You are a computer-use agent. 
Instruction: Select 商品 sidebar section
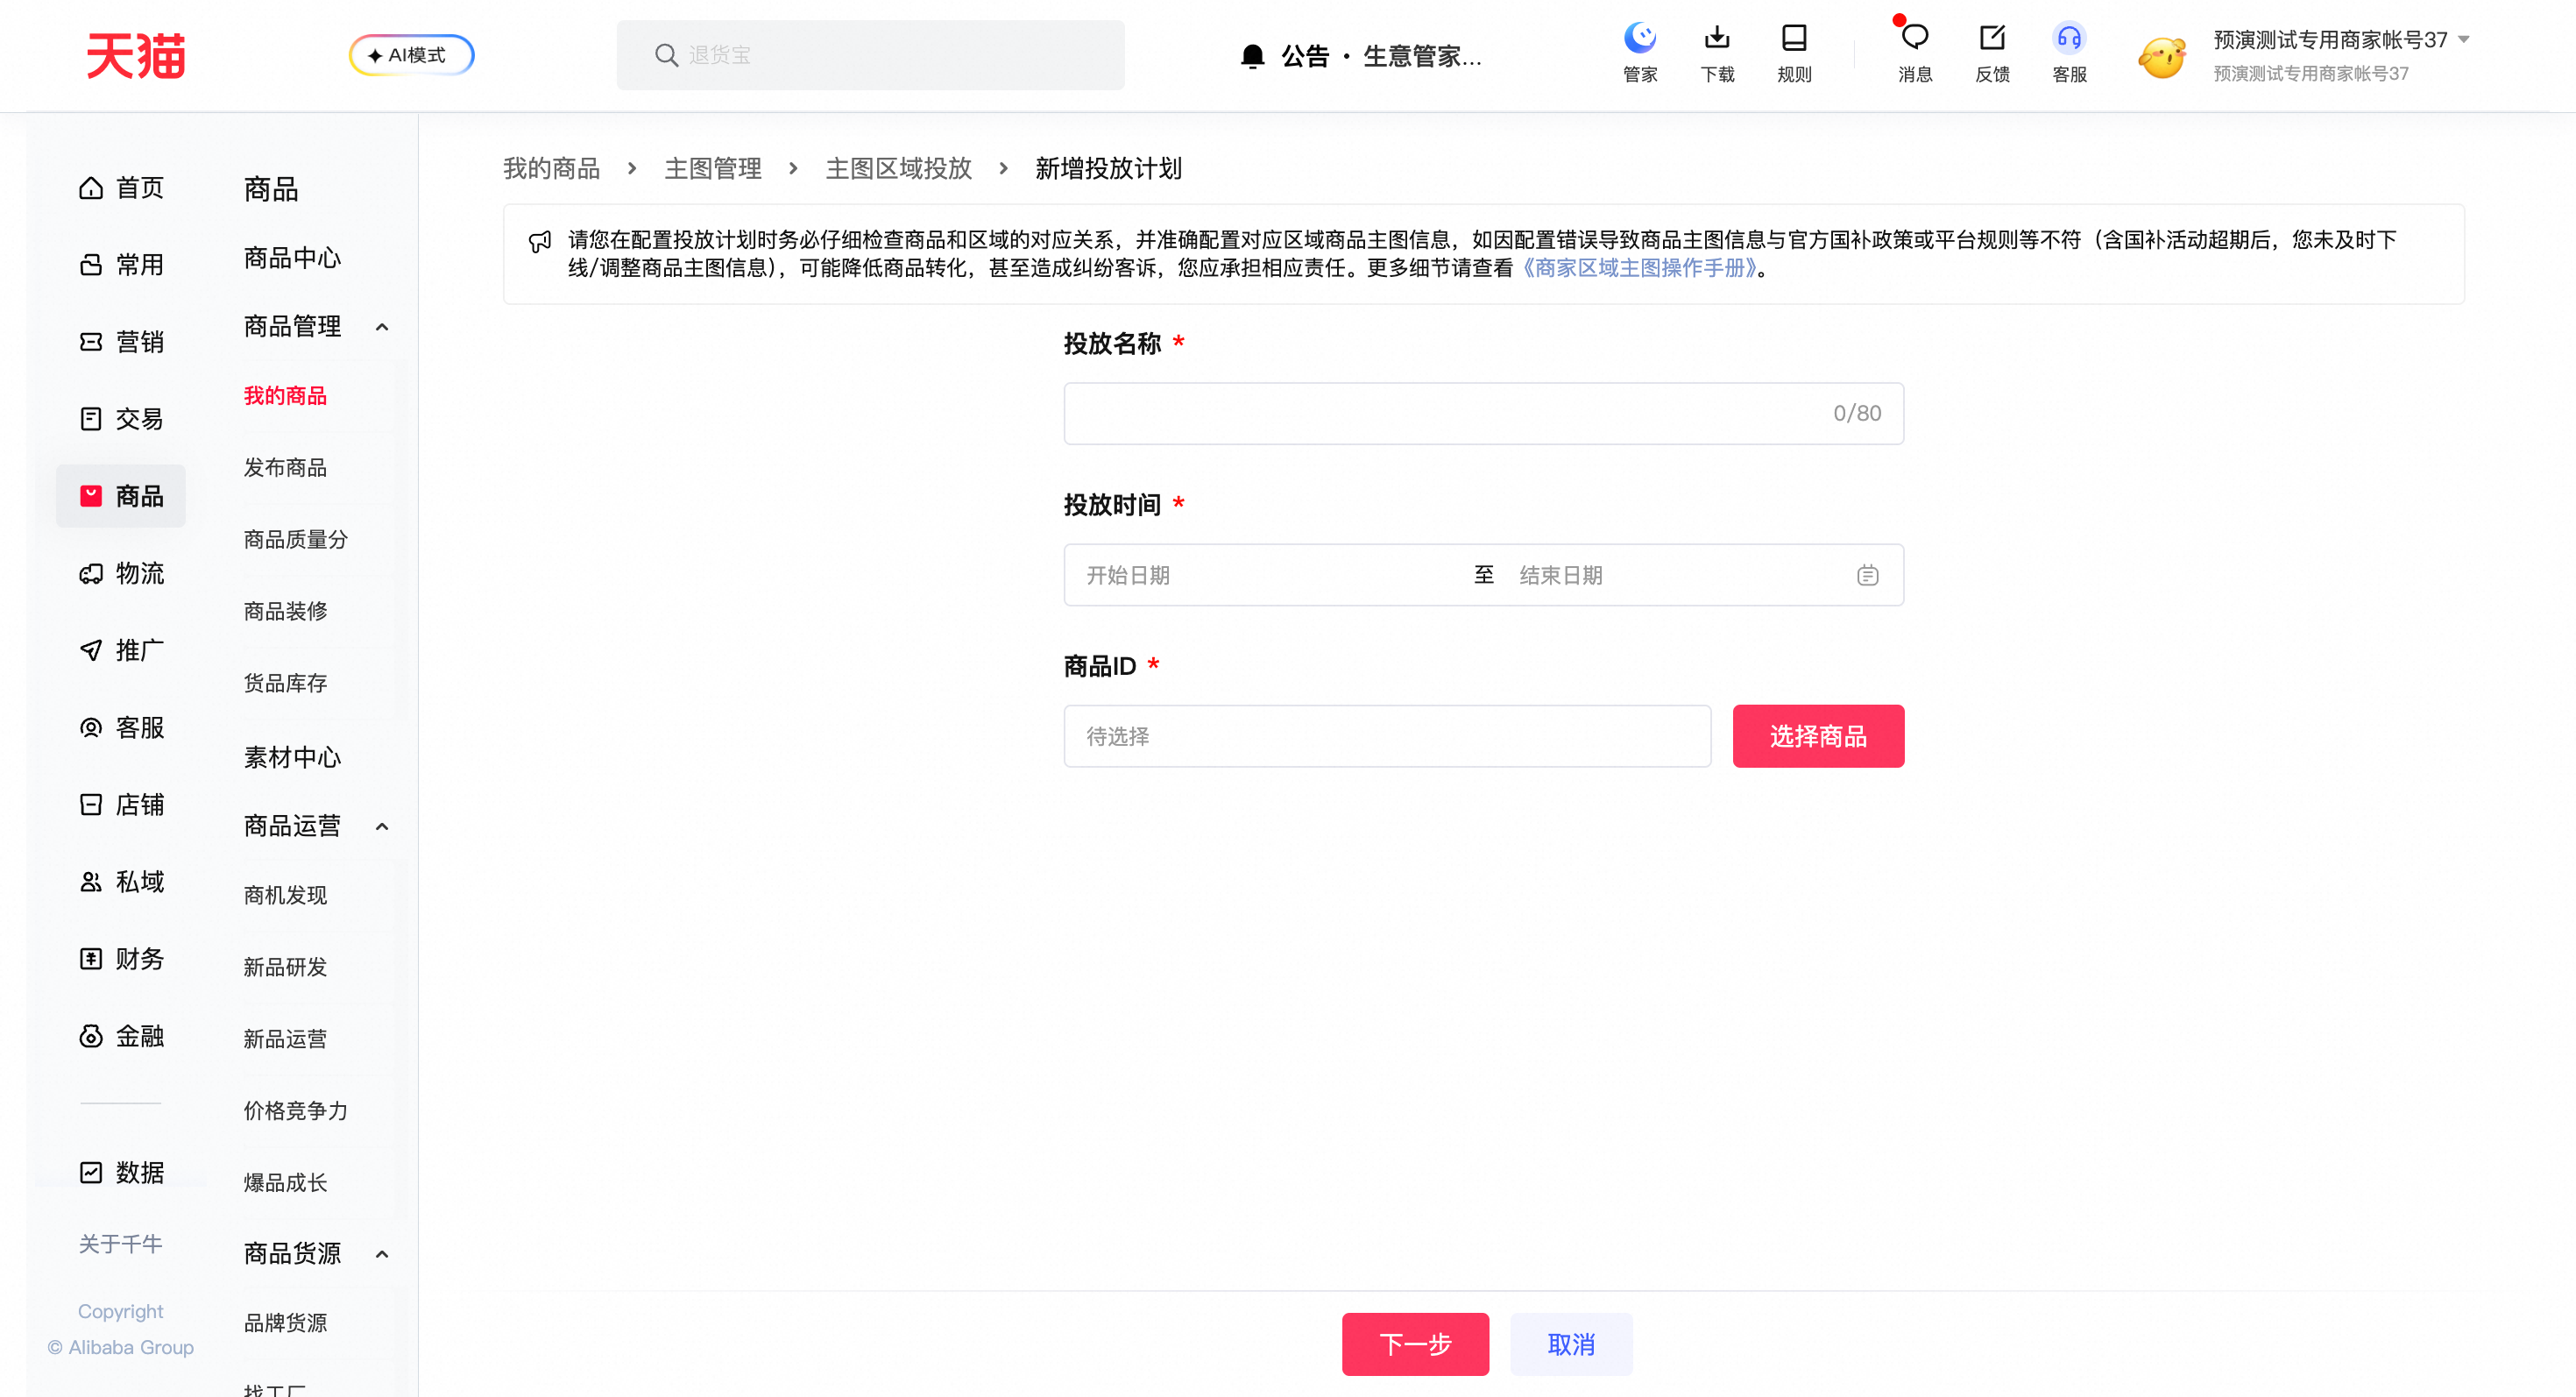pyautogui.click(x=121, y=496)
